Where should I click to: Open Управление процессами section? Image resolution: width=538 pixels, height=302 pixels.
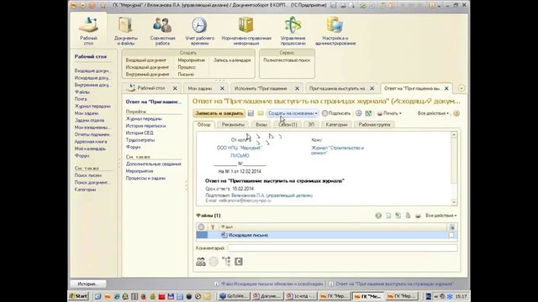293,31
